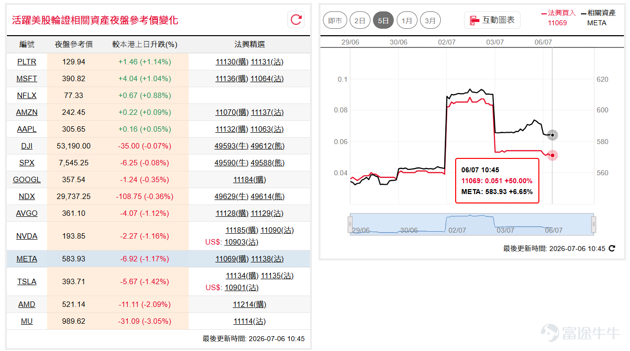Open MSFT call warrant 11136(購)
The width and height of the screenshot is (630, 351).
point(232,79)
